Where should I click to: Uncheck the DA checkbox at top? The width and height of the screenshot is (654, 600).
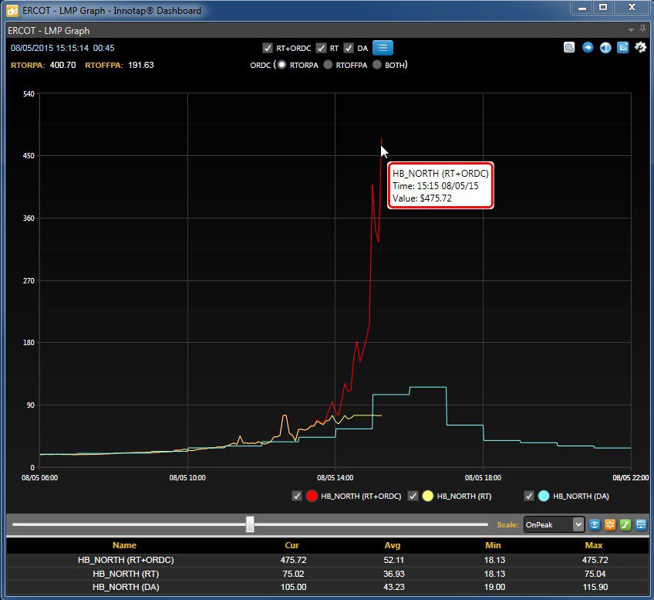click(x=349, y=48)
